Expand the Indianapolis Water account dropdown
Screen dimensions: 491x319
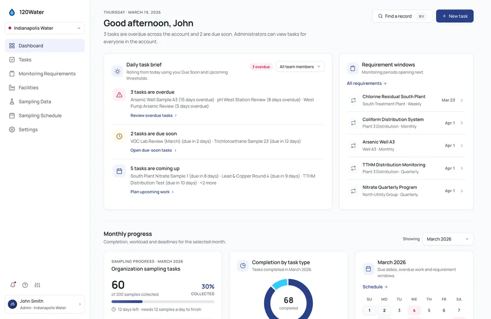[x=45, y=28]
